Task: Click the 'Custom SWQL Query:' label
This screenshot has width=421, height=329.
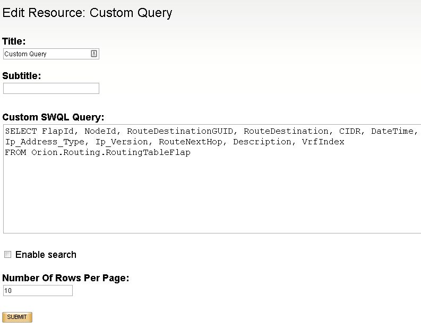Action: point(53,117)
